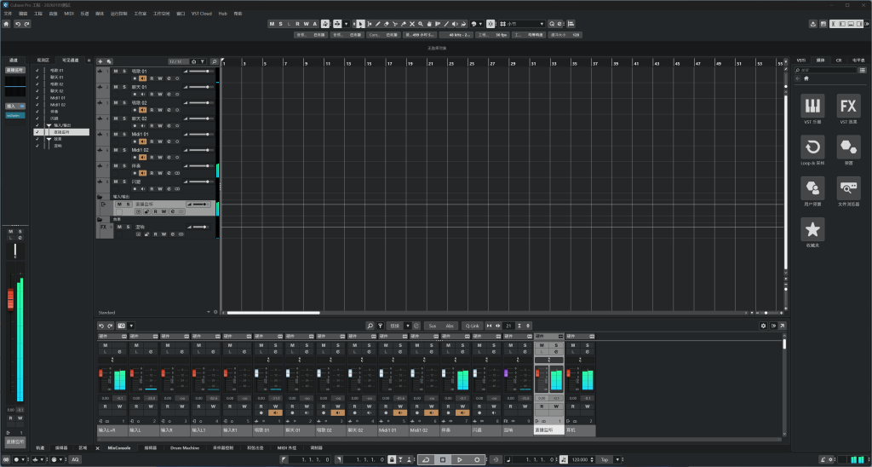The height and width of the screenshot is (467, 872).
Task: Collapse the 效果 folder in visibility list
Action: (49, 139)
